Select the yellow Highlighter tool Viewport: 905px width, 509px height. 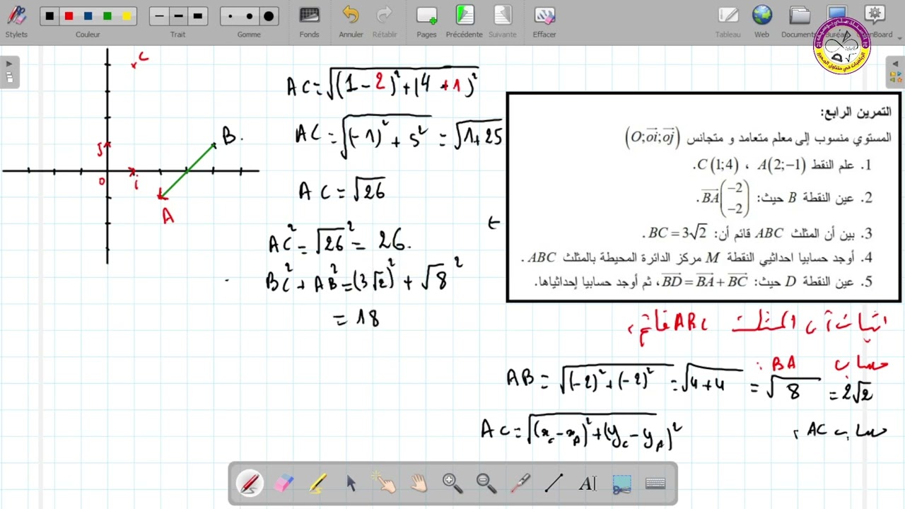317,484
